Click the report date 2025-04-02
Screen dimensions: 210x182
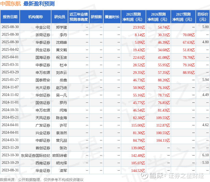point(10,49)
